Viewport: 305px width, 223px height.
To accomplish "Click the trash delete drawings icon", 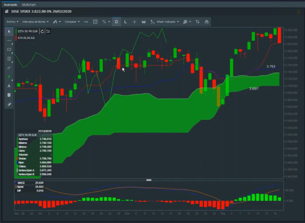I will tap(9, 95).
